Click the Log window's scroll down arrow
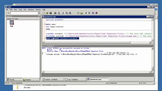Screen dimensions: 162x91 [152, 70]
